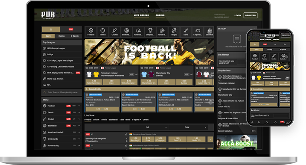Go to the CASINO header tab
This screenshot has height=165, width=306.
click(x=160, y=15)
